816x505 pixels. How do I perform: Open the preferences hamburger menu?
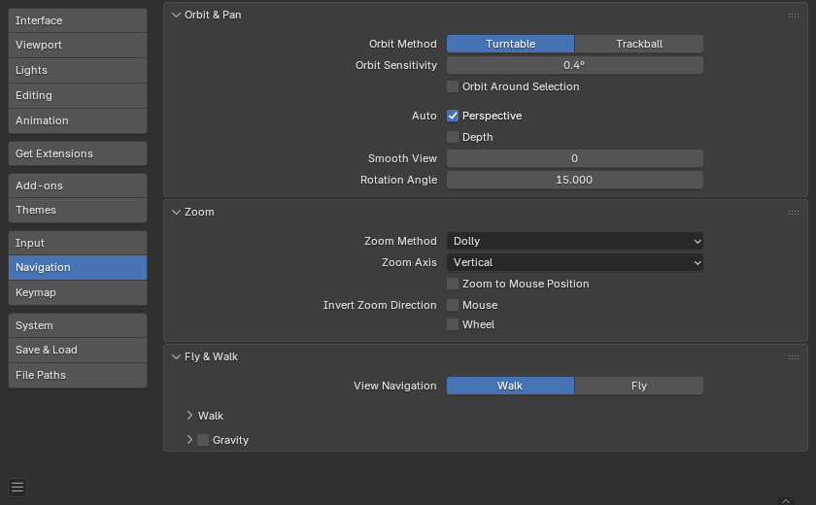click(x=17, y=488)
